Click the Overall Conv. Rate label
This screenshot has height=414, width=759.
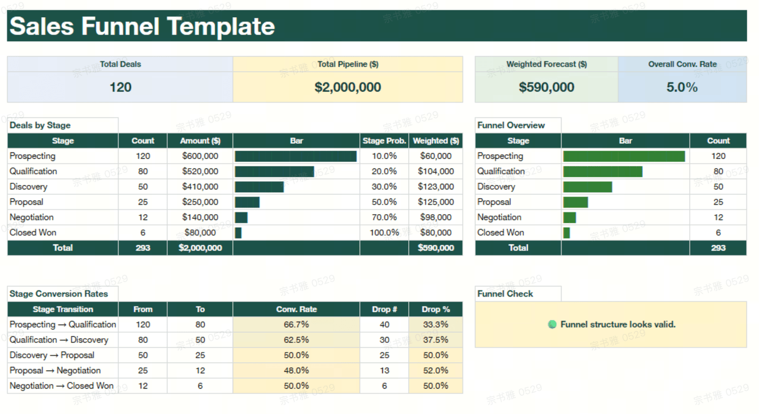tap(683, 64)
